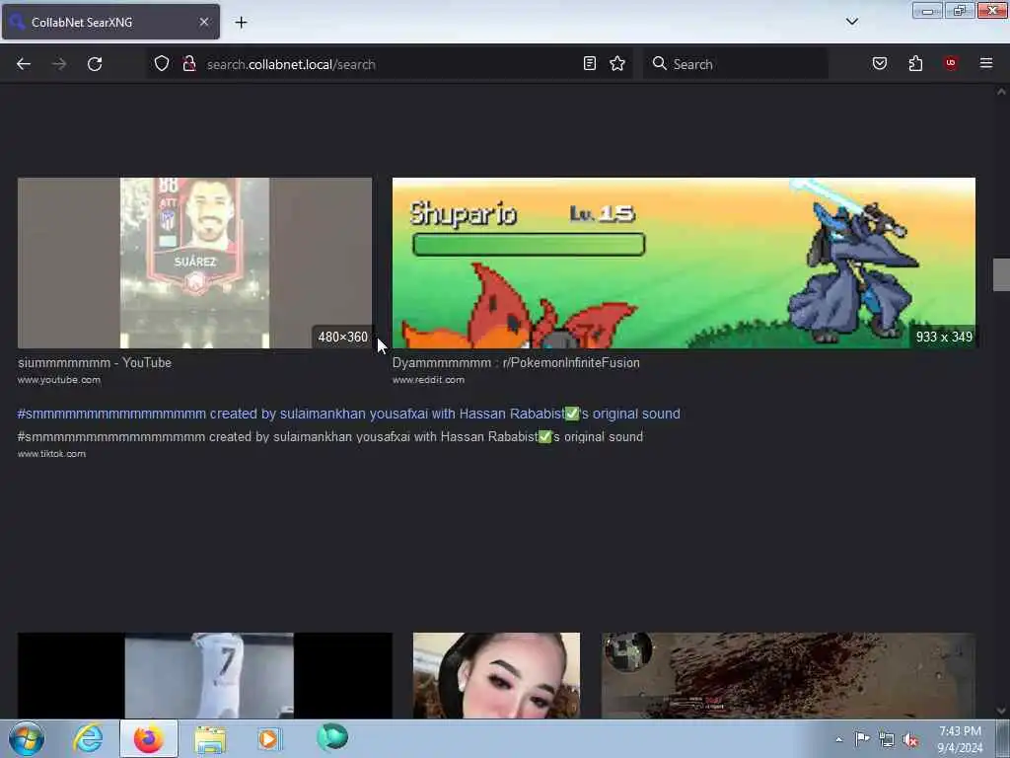Image resolution: width=1010 pixels, height=758 pixels.
Task: Open the network status tray icon
Action: pyautogui.click(x=887, y=740)
